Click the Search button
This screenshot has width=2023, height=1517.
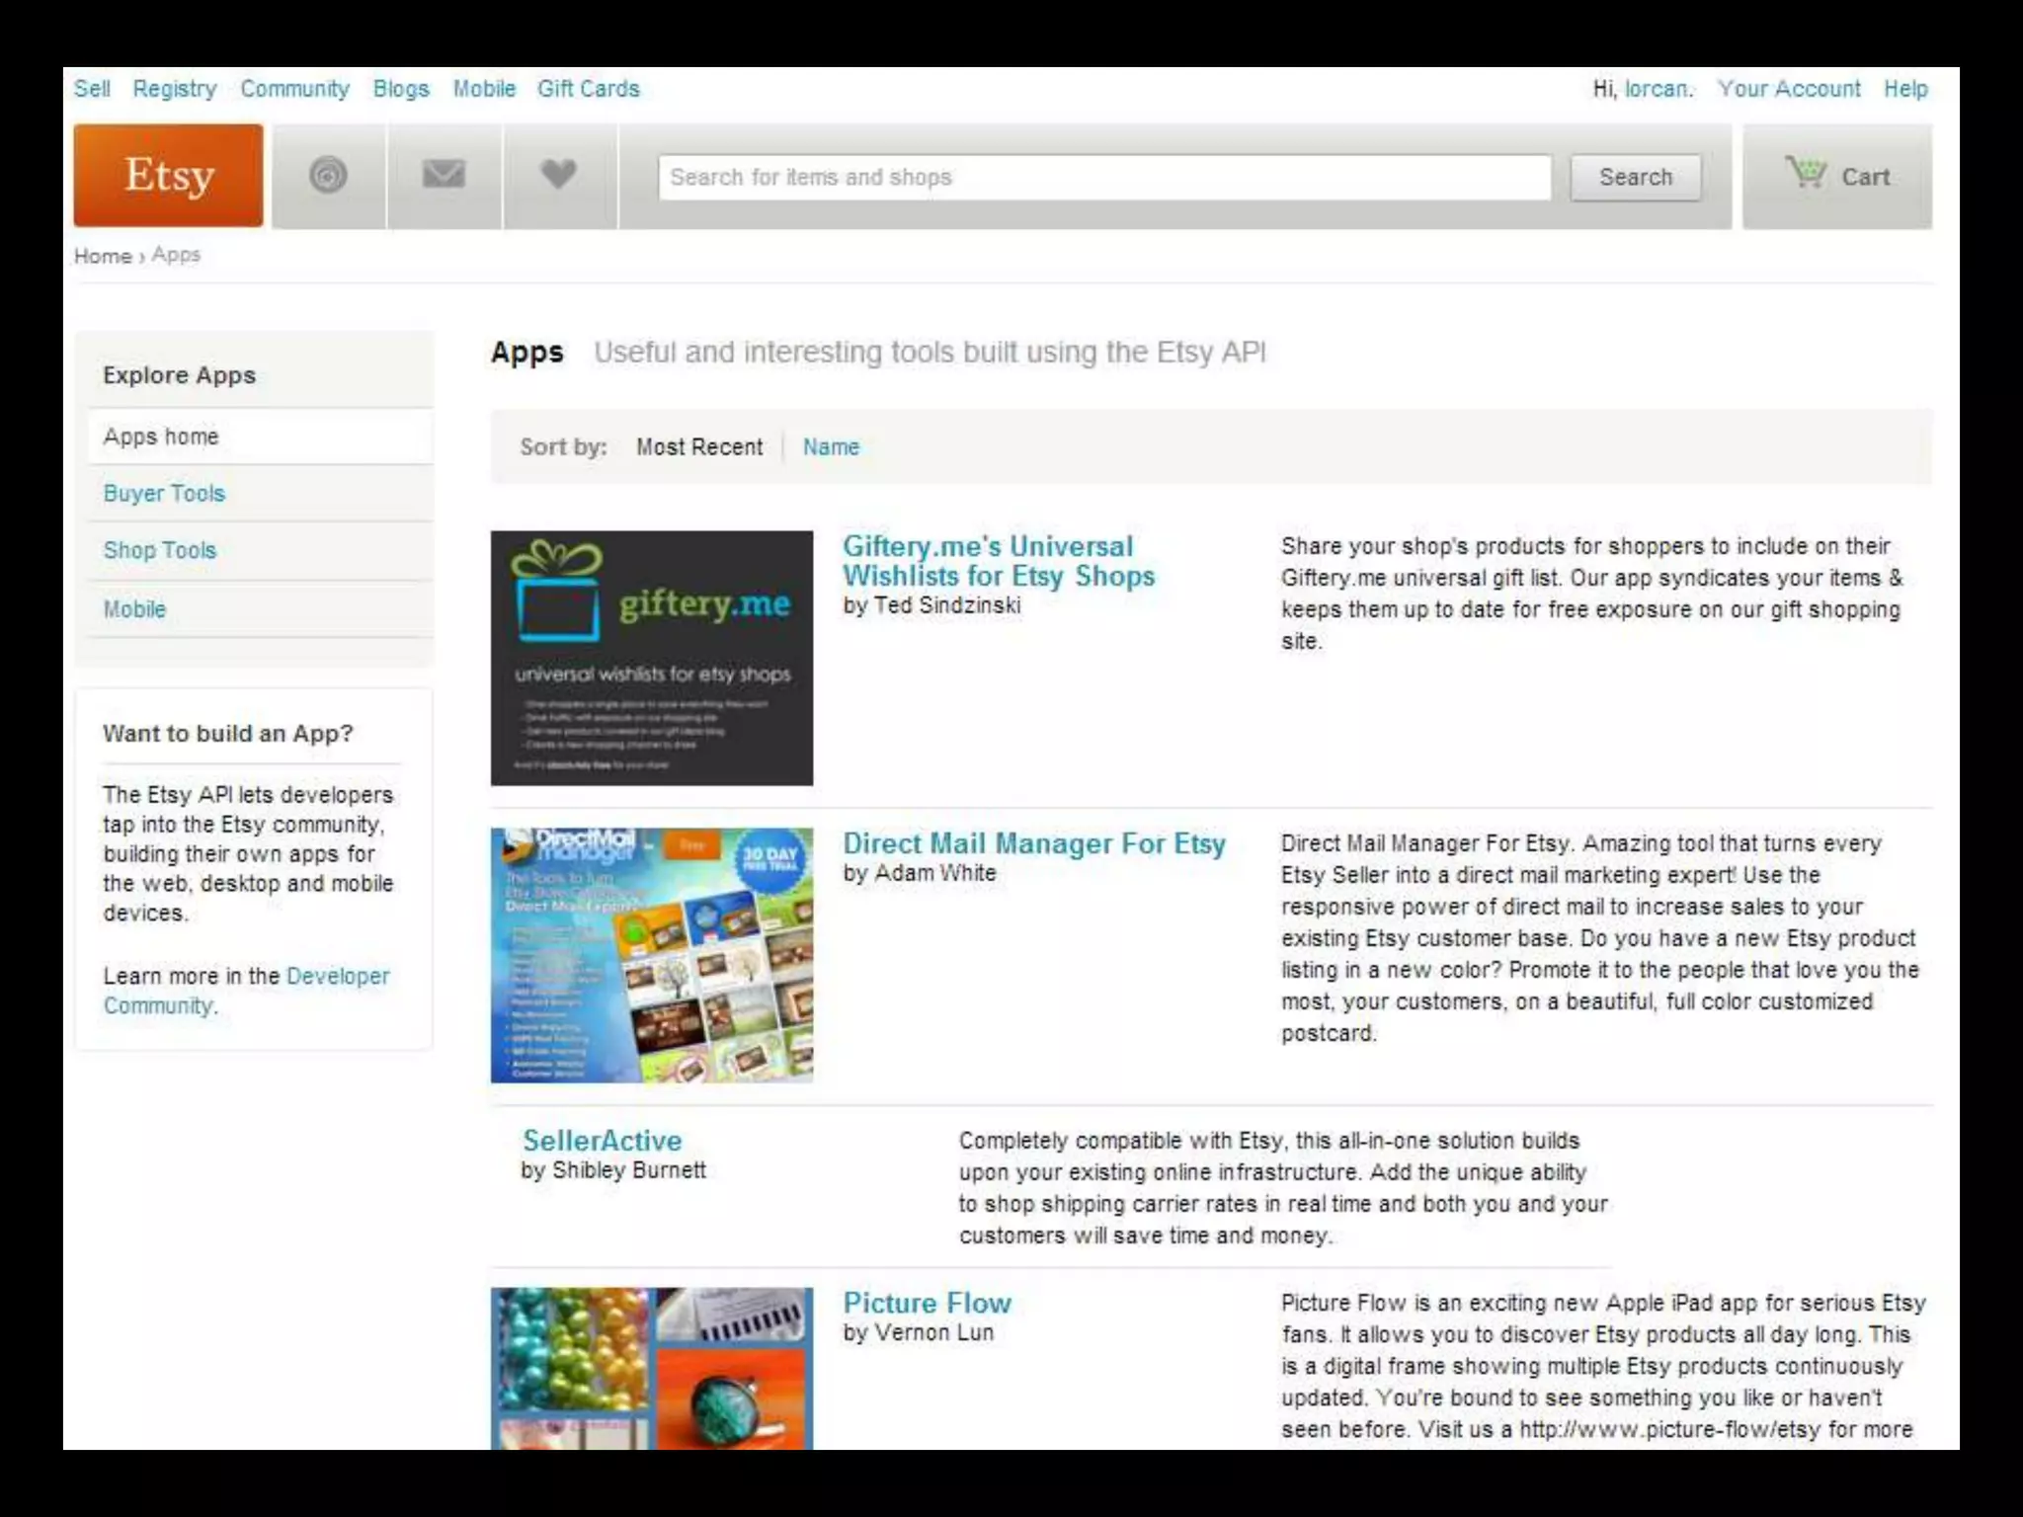(x=1635, y=178)
